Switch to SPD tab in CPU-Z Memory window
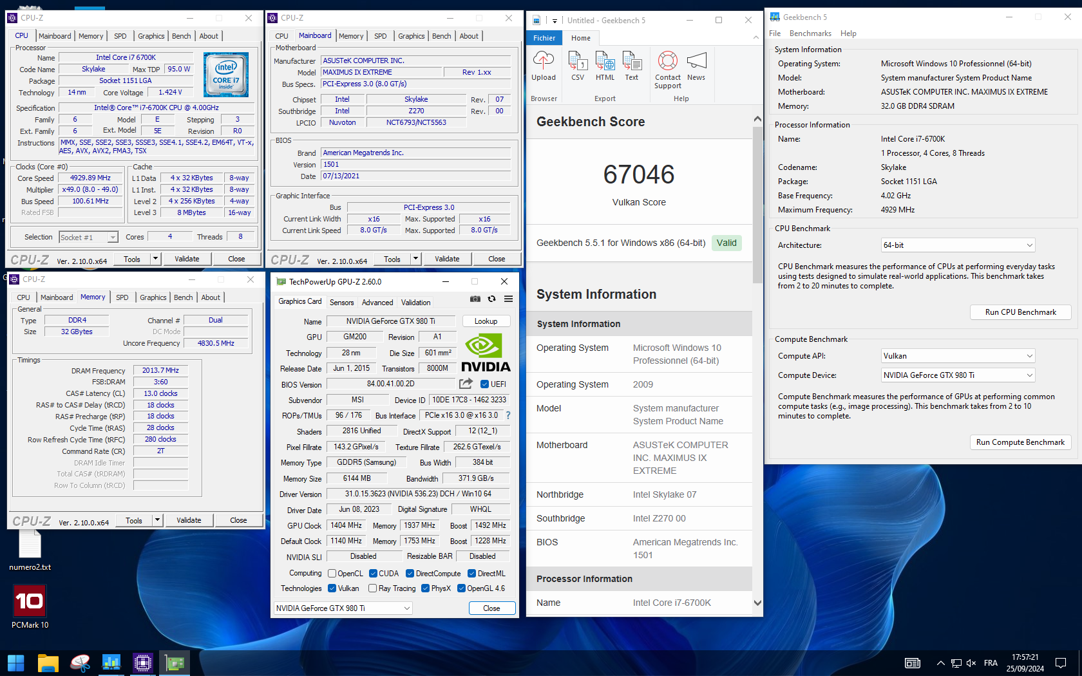Screen dimensions: 1082x676 122,297
